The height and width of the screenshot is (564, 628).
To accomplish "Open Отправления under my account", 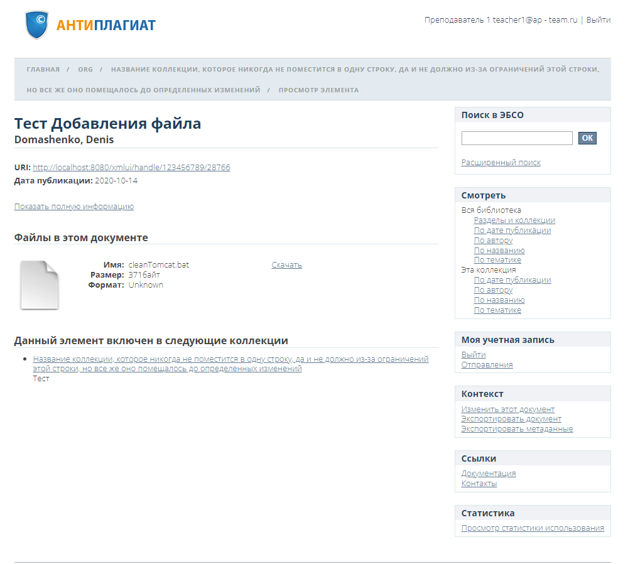I will click(487, 365).
